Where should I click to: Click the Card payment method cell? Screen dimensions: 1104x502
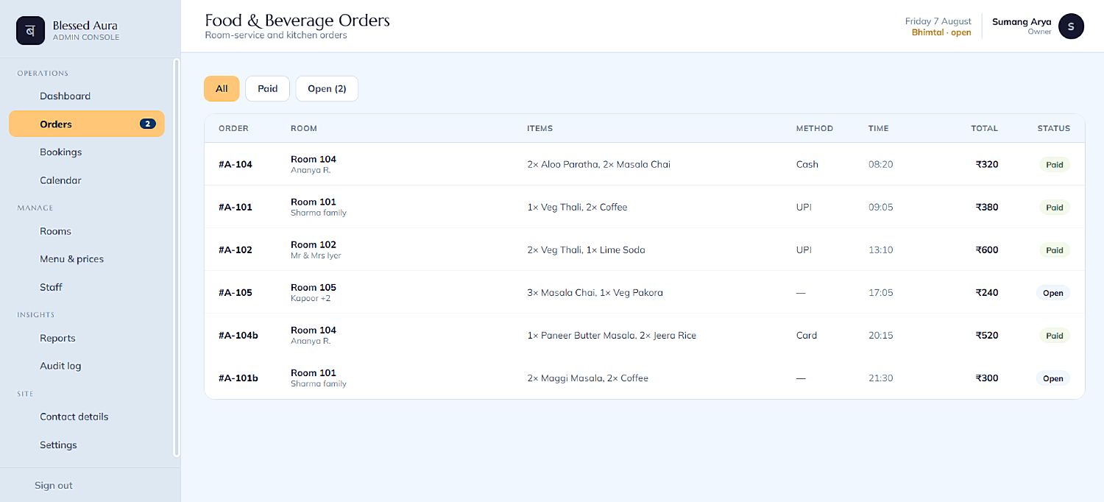point(807,336)
